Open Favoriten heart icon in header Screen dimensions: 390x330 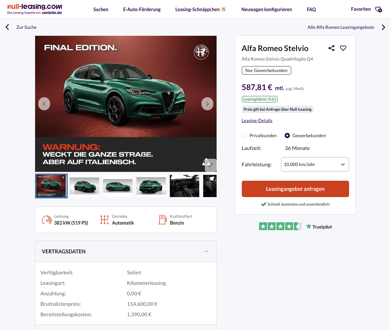point(378,9)
